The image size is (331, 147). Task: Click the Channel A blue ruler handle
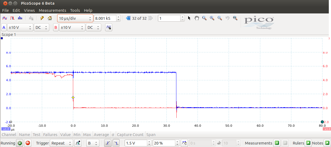pyautogui.click(x=1, y=38)
